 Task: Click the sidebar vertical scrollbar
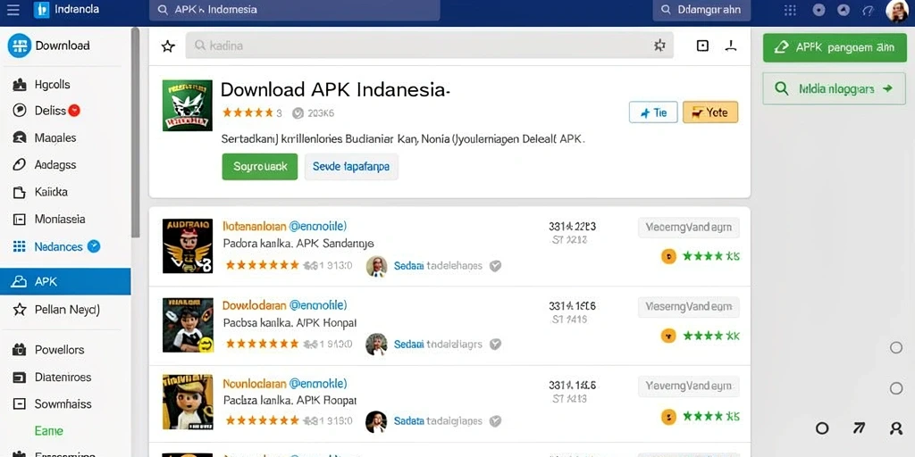tap(136, 134)
